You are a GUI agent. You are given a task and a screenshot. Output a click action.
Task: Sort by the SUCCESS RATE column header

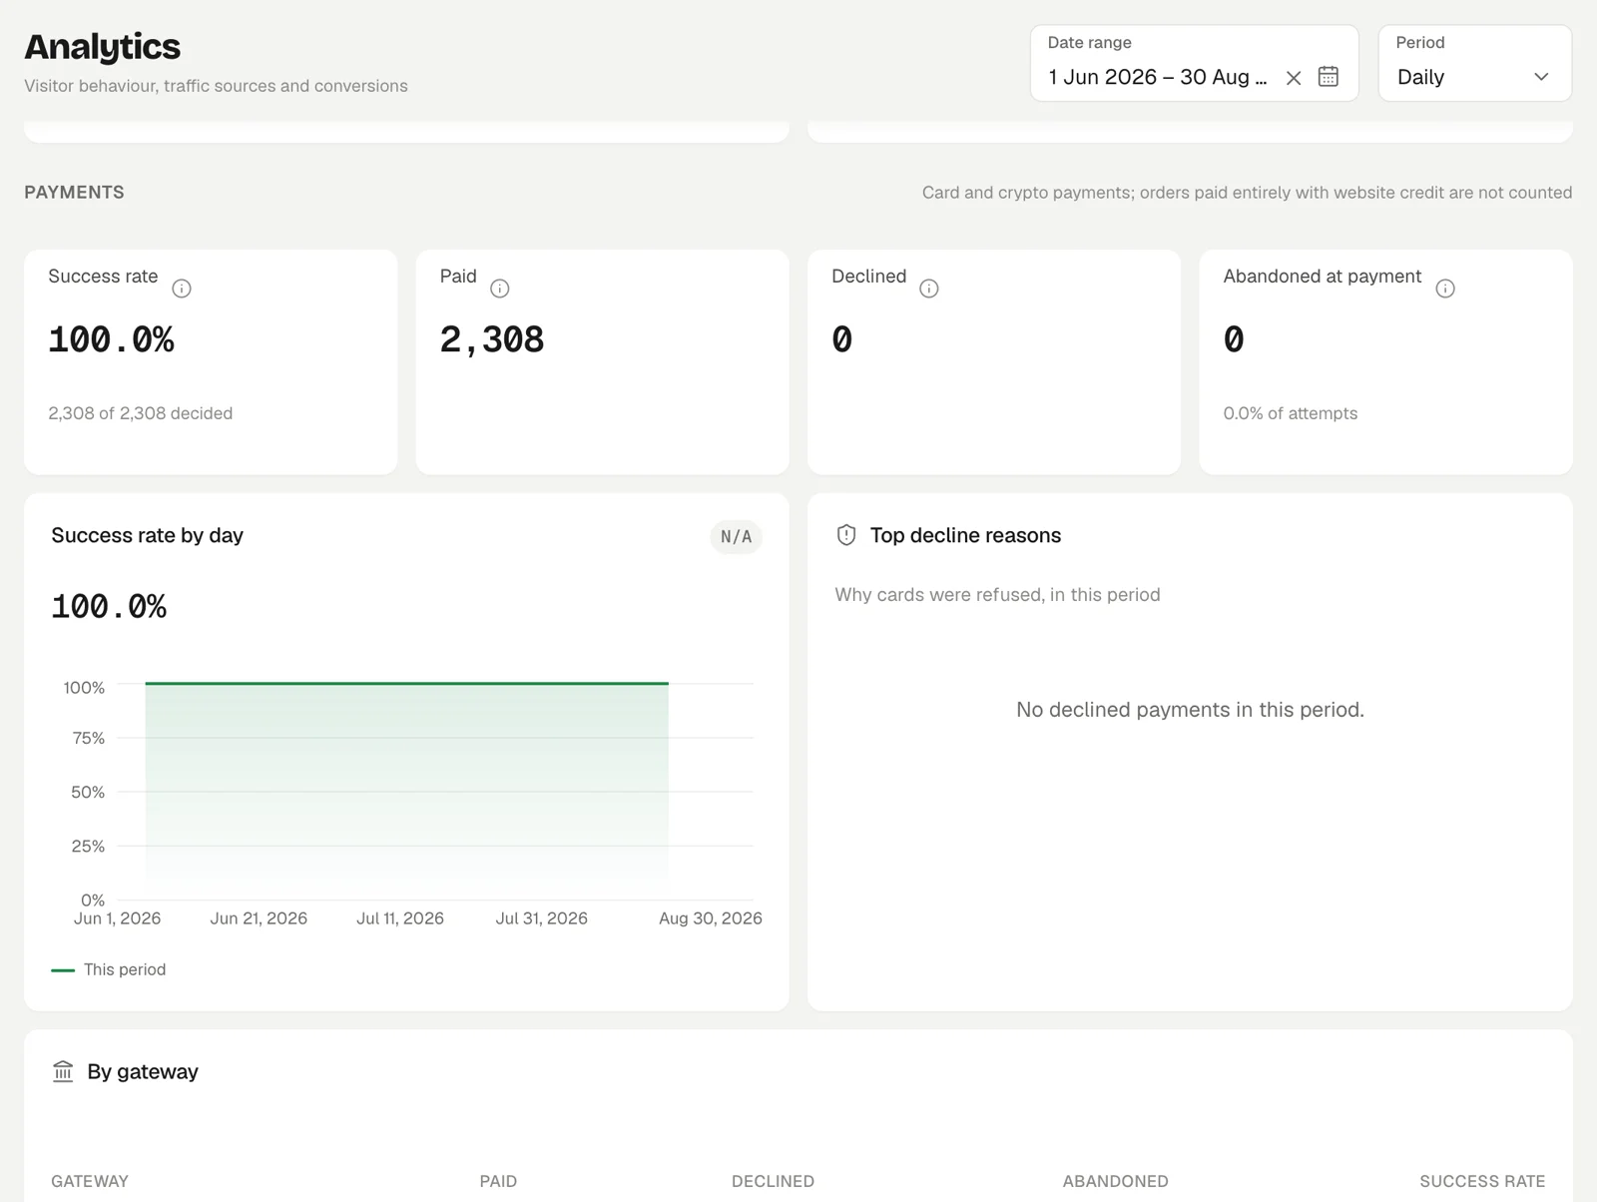[1482, 1181]
